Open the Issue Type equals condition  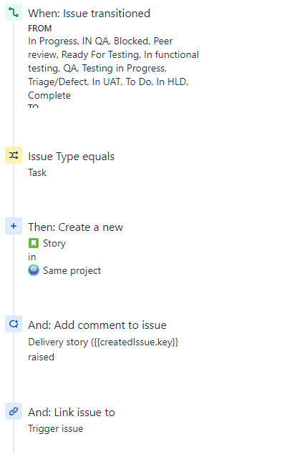click(72, 157)
